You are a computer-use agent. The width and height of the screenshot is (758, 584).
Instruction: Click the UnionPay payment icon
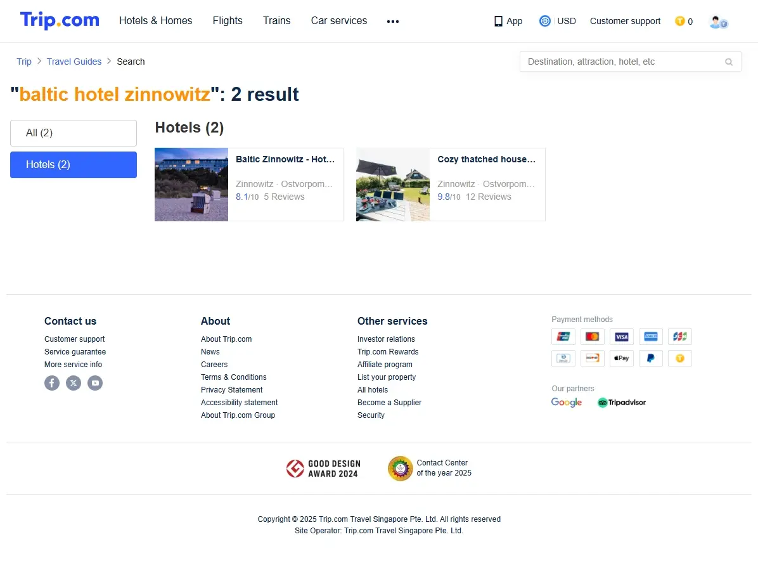click(563, 337)
